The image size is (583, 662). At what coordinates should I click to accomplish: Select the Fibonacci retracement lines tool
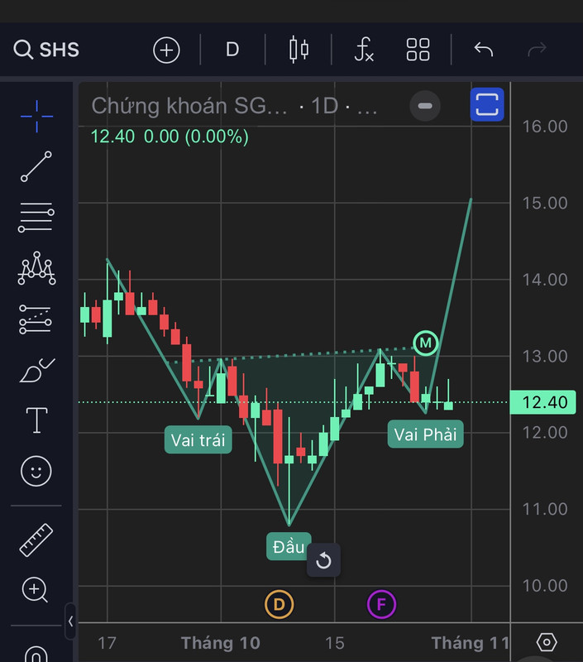(36, 217)
